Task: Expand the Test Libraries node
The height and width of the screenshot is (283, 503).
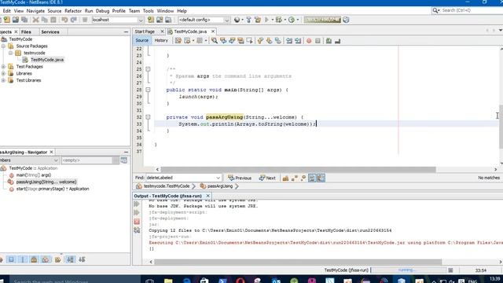Action: point(3,80)
